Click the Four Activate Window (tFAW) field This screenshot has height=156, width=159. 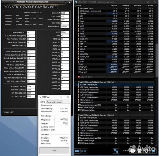pyautogui.click(x=31, y=78)
